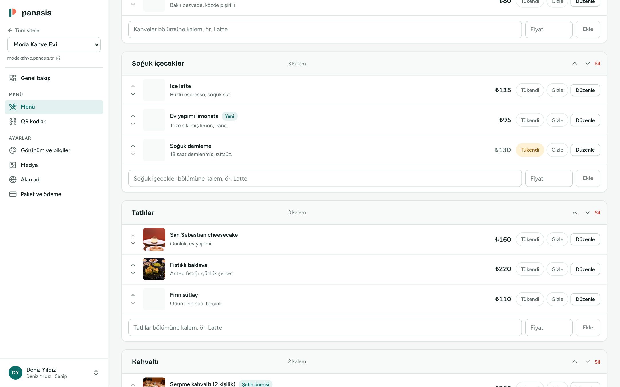Select Menü in the sidebar

[x=54, y=107]
